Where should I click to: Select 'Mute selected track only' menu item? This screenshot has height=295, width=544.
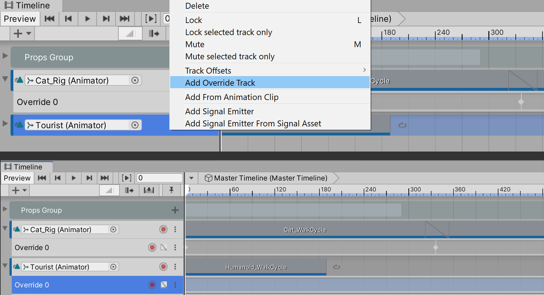[x=270, y=57]
